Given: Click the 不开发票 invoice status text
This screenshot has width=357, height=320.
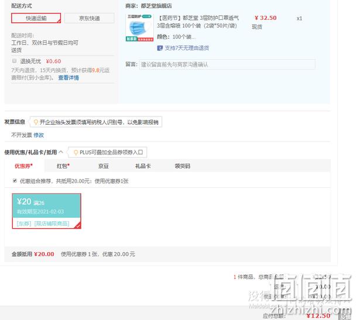Looking at the screenshot, I should pyautogui.click(x=22, y=135).
